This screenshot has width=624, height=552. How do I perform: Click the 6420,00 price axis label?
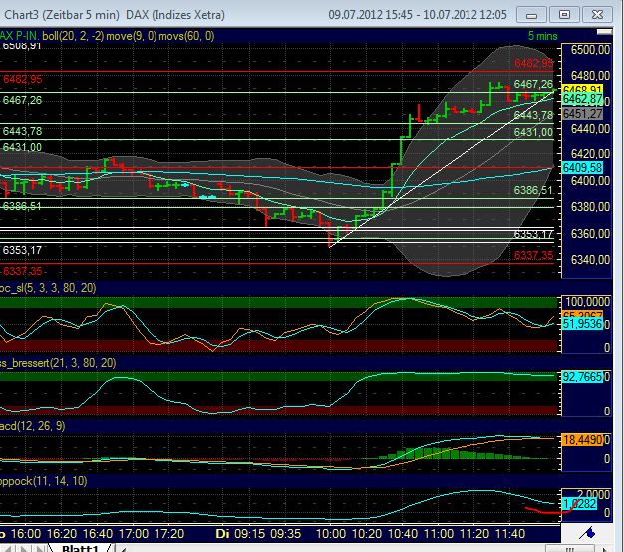(x=590, y=153)
